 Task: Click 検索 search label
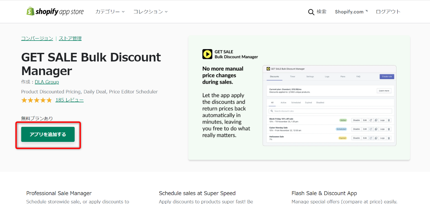[x=321, y=12]
